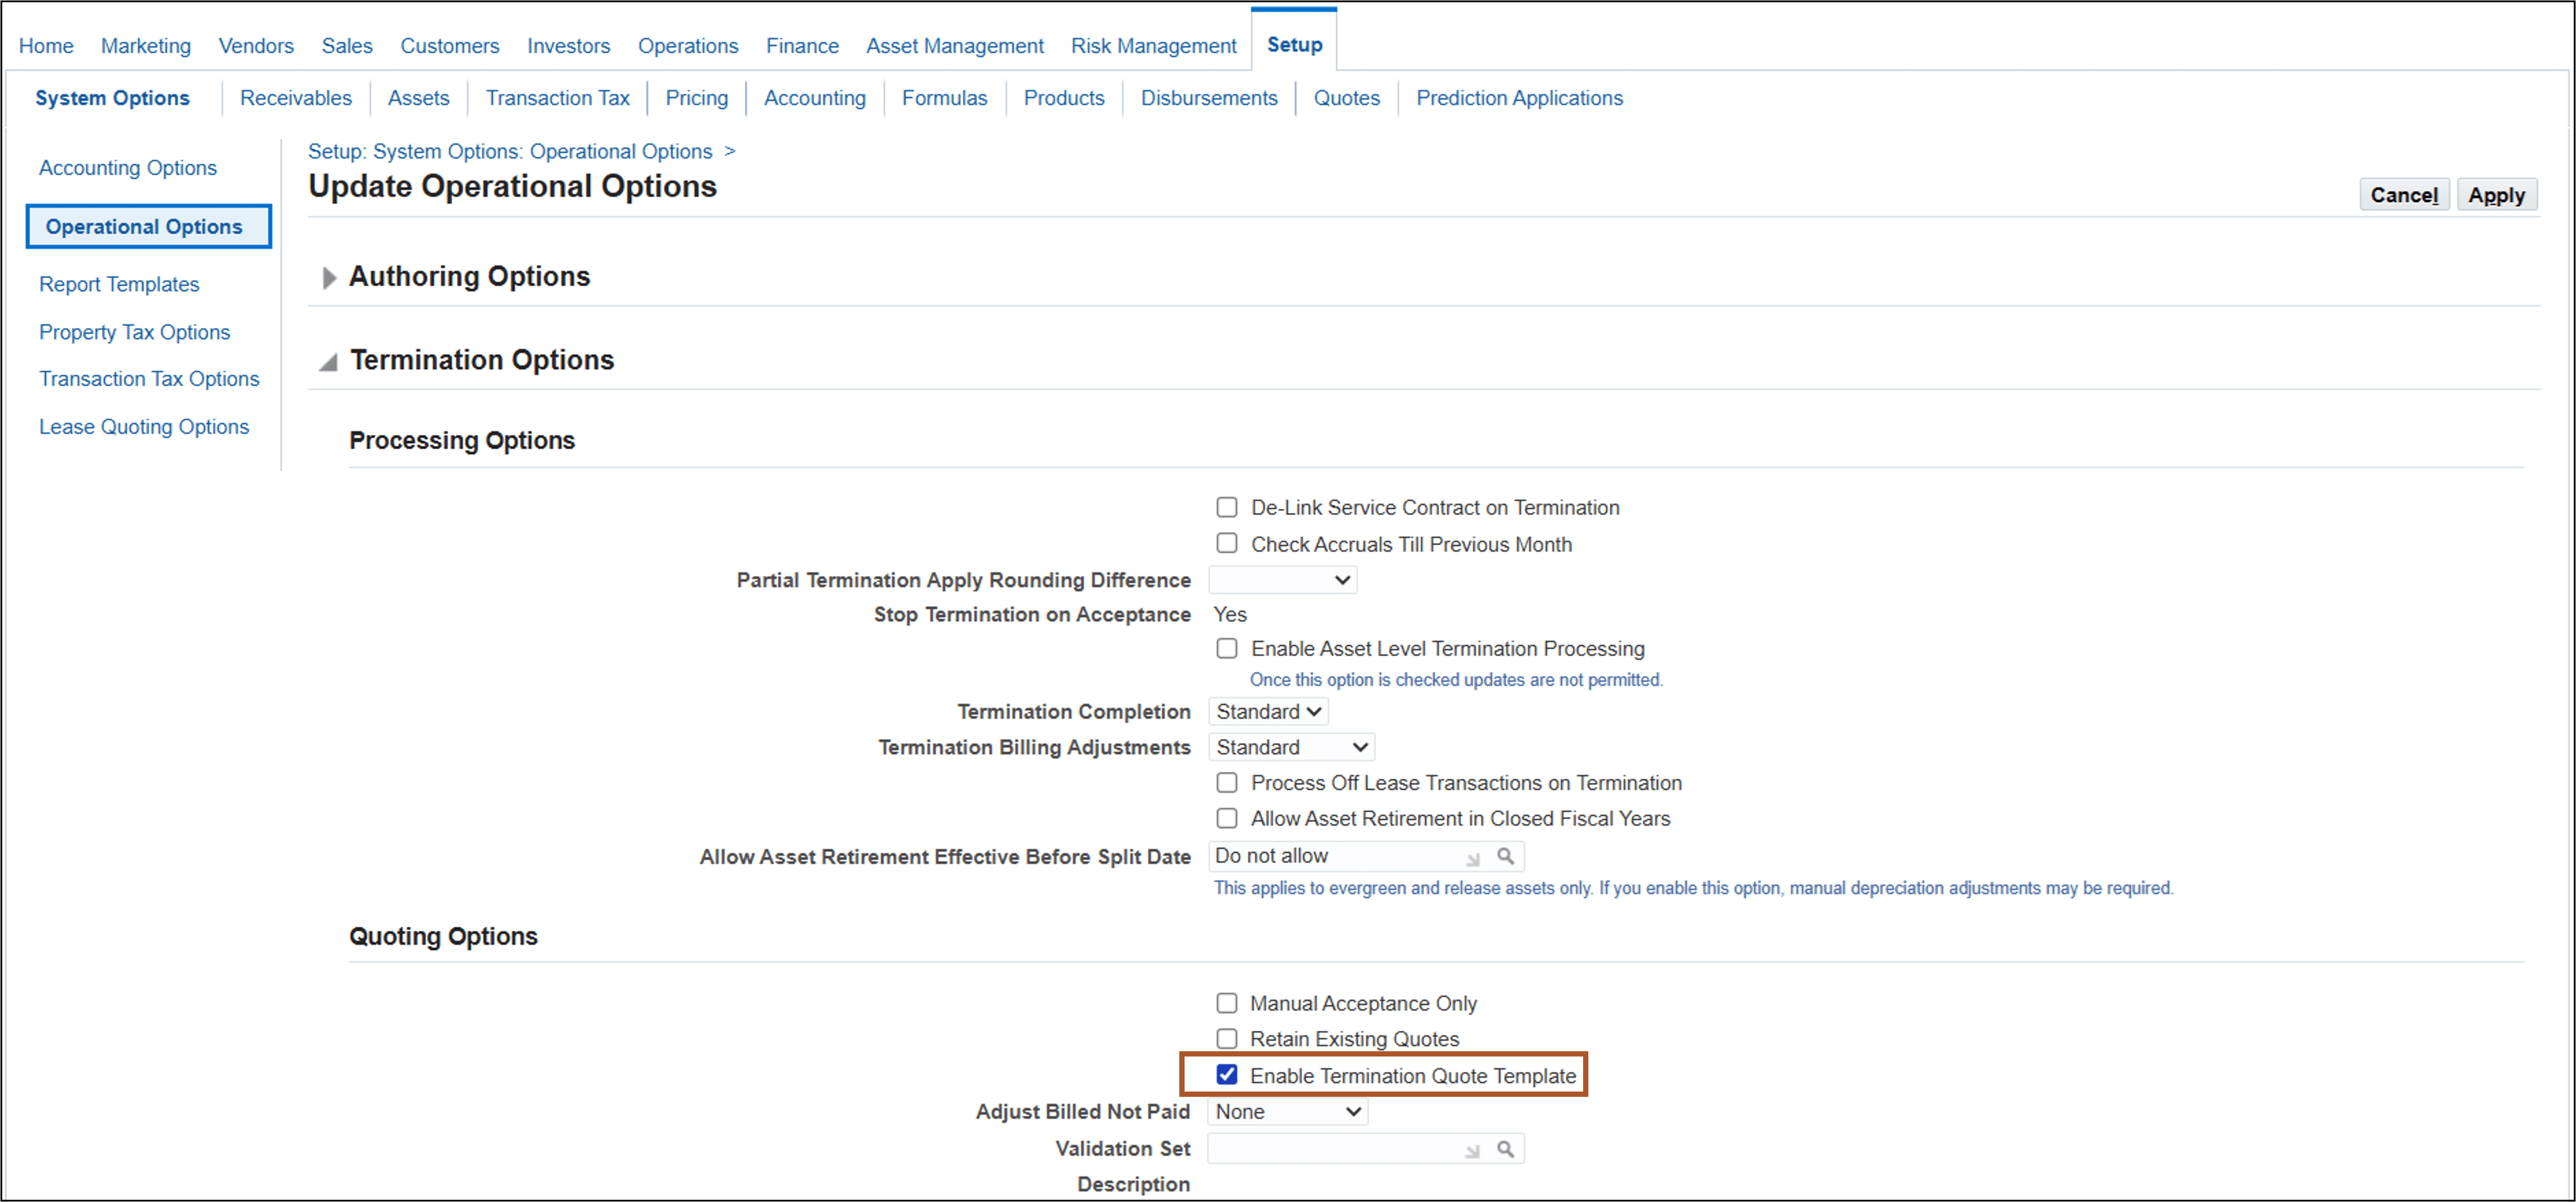
Task: Open the Adjust Billed Not Paid dropdown
Action: [1288, 1111]
